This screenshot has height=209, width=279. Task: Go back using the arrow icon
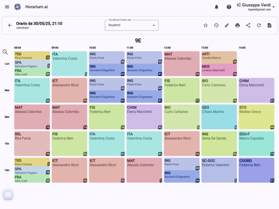(10, 25)
